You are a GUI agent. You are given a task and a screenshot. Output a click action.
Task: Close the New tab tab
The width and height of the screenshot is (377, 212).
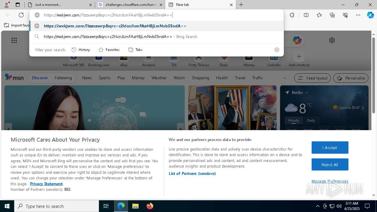[x=231, y=5]
